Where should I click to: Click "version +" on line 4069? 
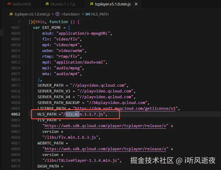(53, 155)
